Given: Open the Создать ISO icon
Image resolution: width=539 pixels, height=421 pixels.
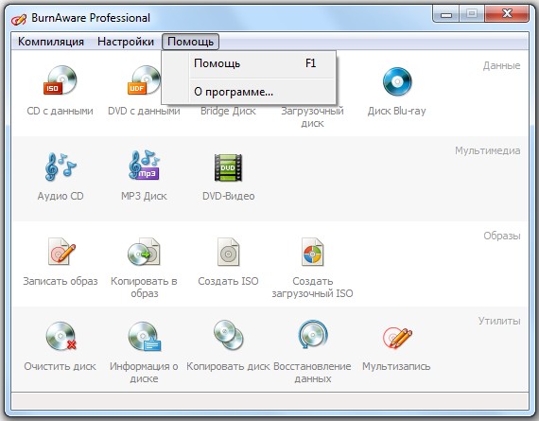Looking at the screenshot, I should pyautogui.click(x=228, y=252).
